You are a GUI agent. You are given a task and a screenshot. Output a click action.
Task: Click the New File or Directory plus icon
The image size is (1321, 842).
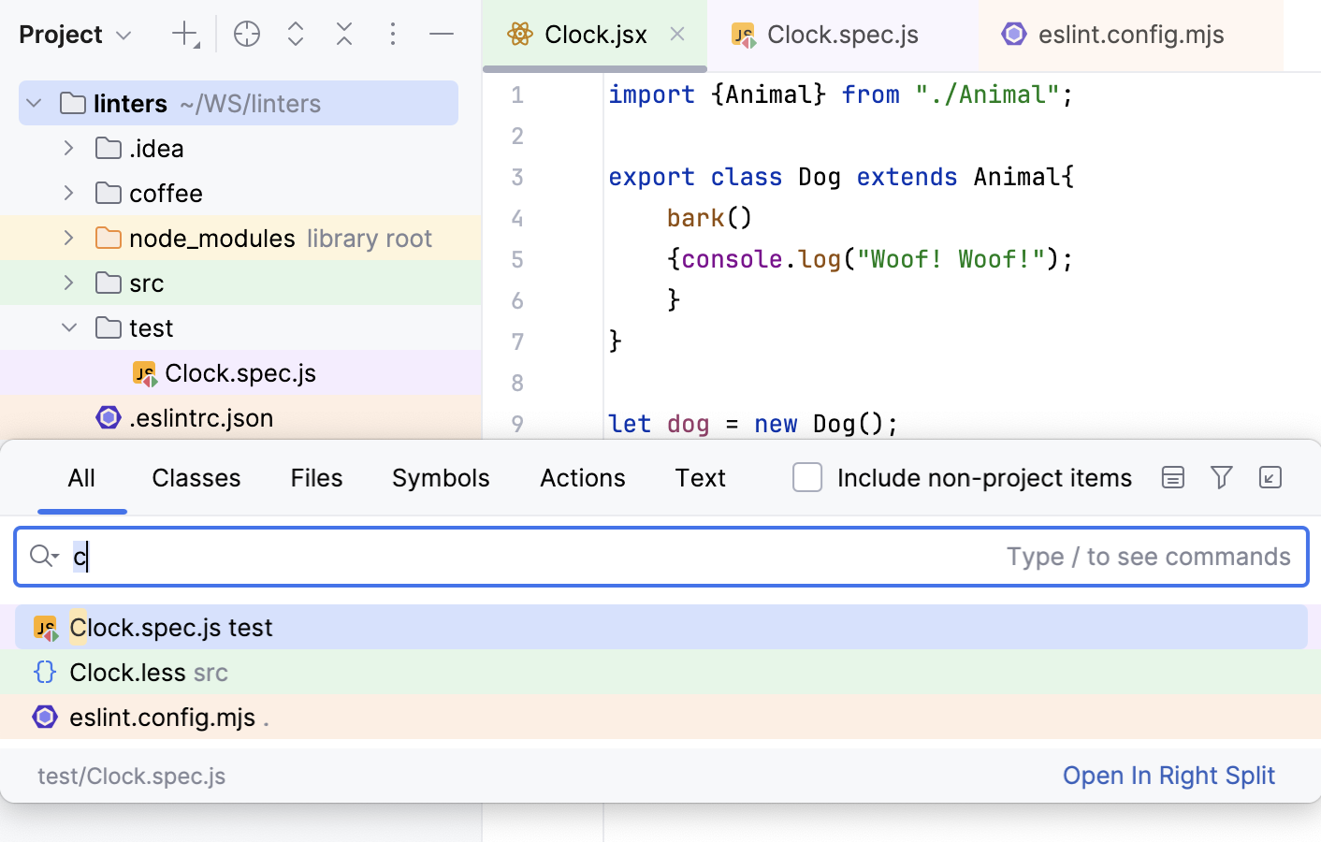coord(185,35)
